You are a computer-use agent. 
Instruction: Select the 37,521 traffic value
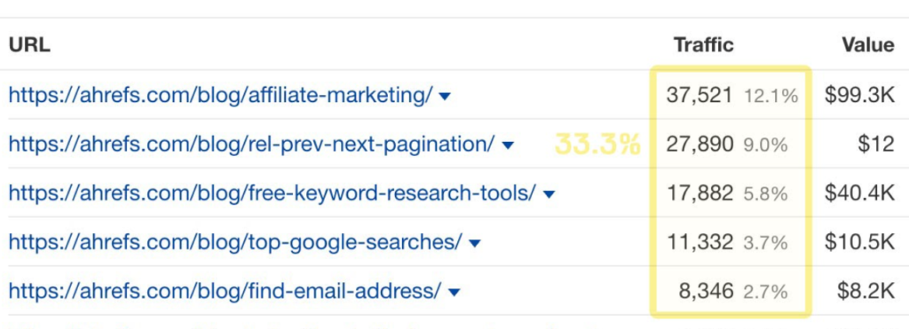coord(700,95)
